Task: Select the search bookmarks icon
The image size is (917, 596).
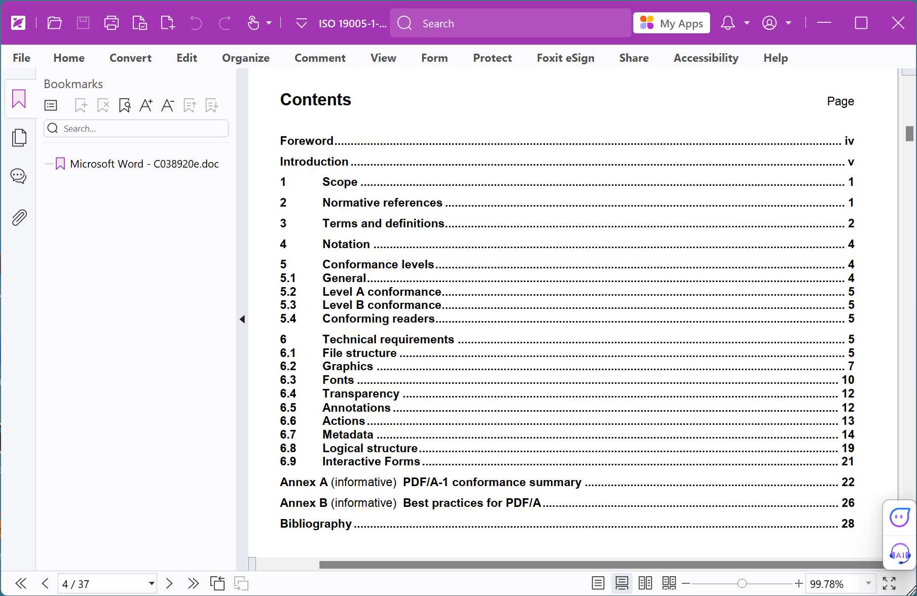Action: click(125, 105)
